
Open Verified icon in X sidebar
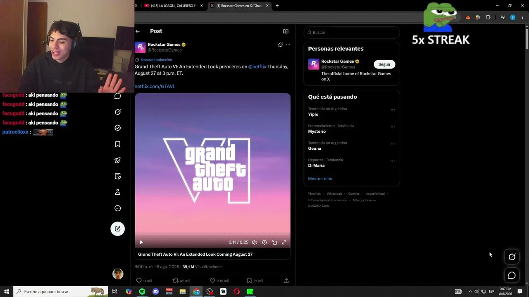pos(118,128)
